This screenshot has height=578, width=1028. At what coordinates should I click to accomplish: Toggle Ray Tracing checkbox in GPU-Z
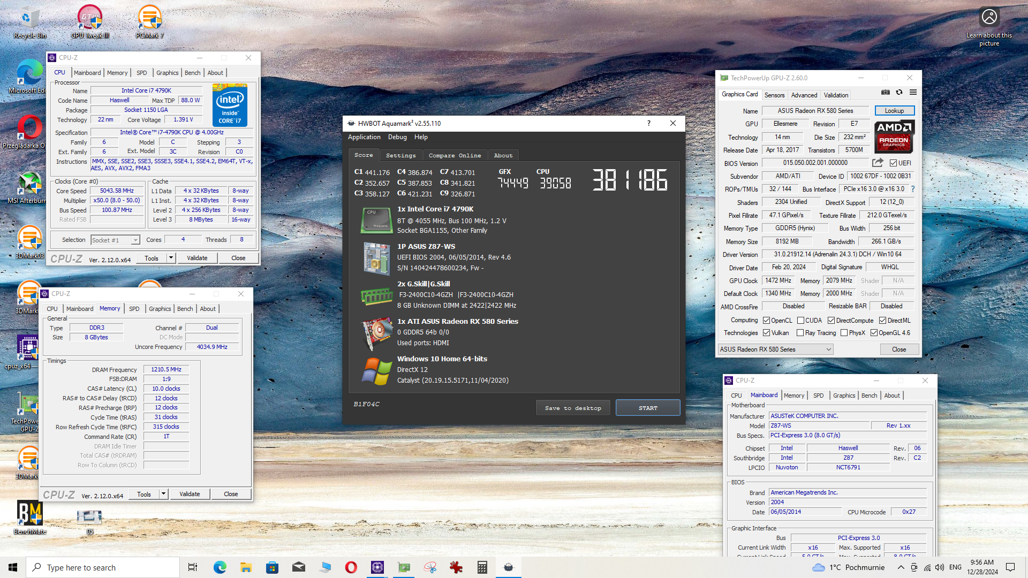[x=800, y=333]
